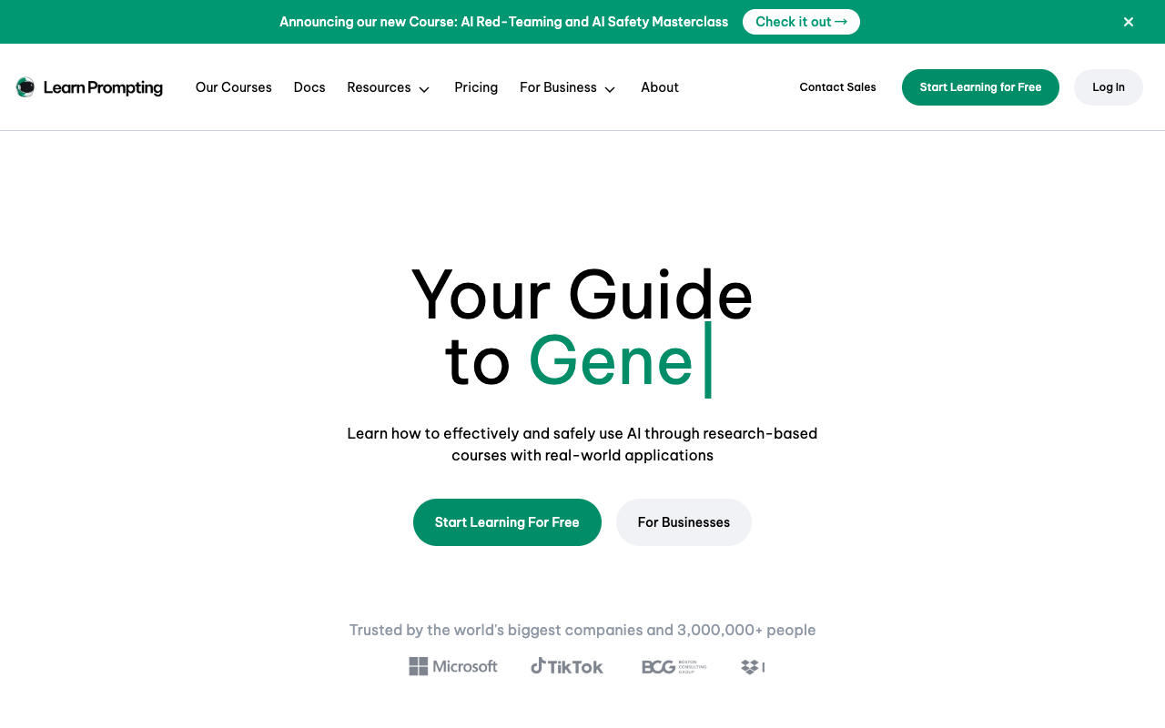
Task: Click the Dropbox logo icon
Action: click(x=751, y=667)
